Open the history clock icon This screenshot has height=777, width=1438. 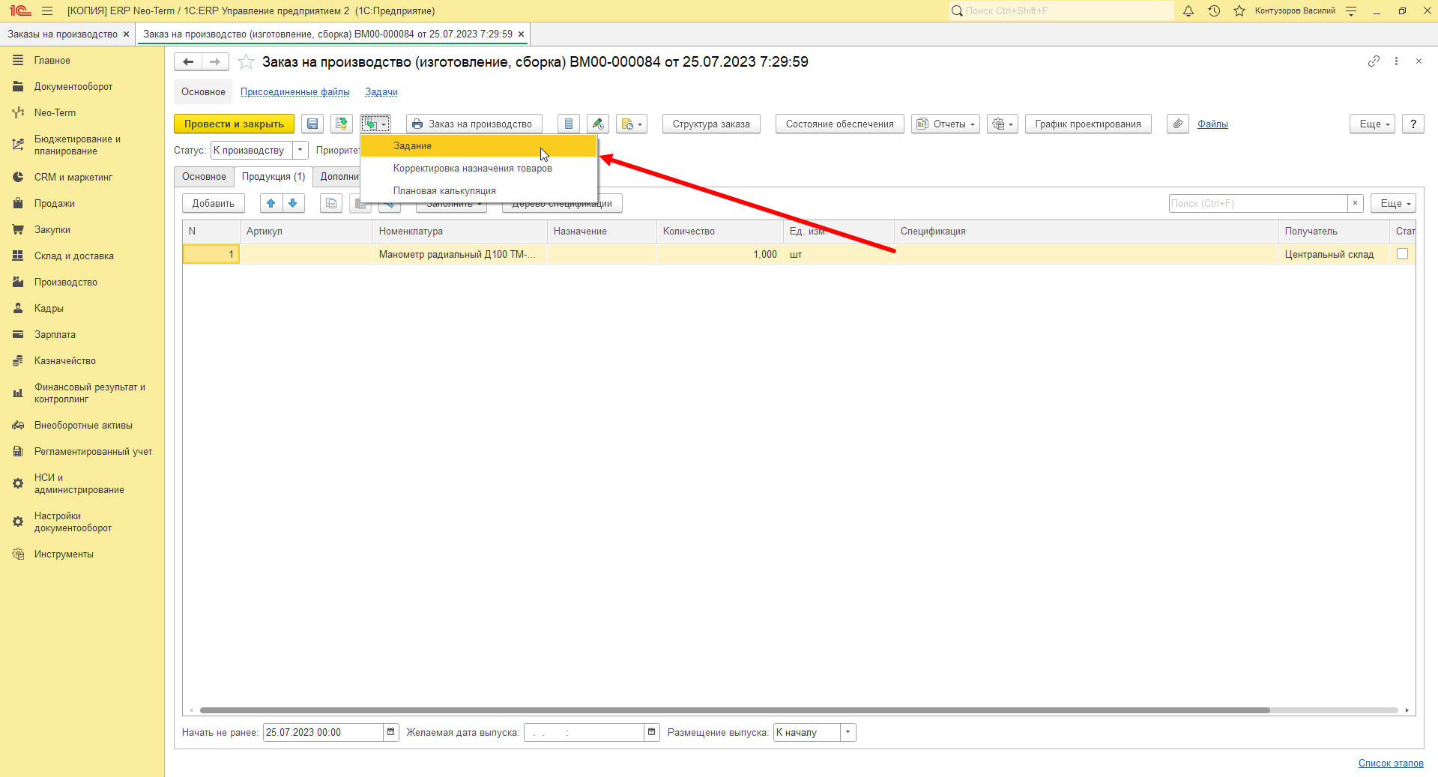click(1214, 11)
